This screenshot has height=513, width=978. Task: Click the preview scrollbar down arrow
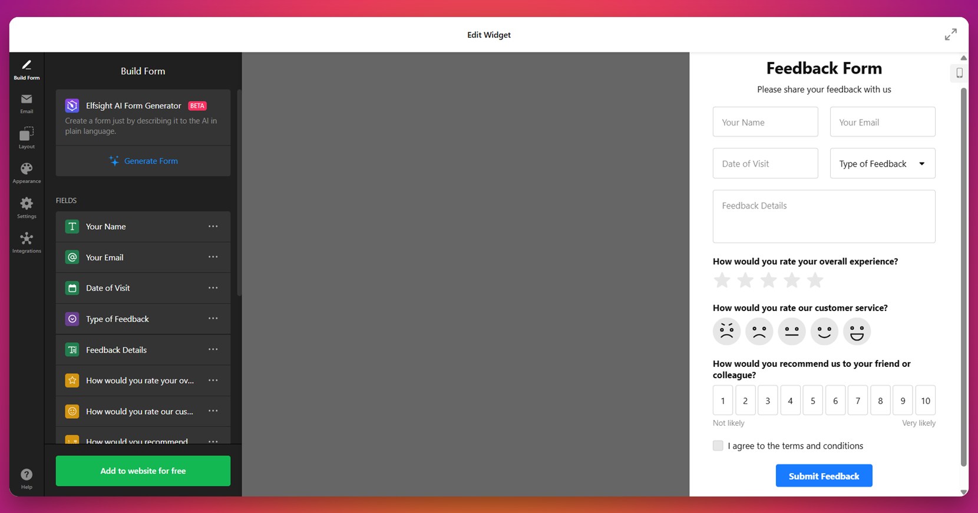[x=964, y=492]
